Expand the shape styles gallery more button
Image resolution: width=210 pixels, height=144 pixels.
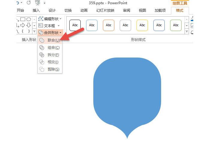[186, 32]
